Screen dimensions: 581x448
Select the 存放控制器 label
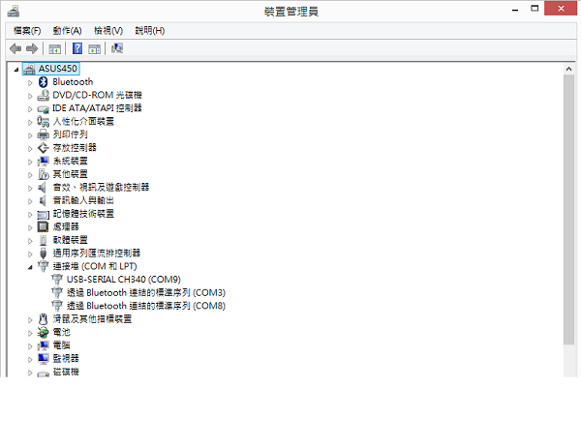[75, 148]
